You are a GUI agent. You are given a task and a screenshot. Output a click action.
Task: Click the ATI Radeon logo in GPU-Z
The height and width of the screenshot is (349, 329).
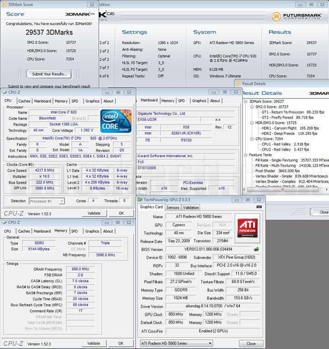pyautogui.click(x=247, y=228)
